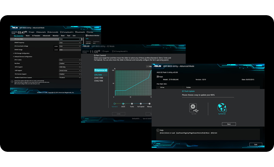Choose update by USB icon

(x=194, y=108)
